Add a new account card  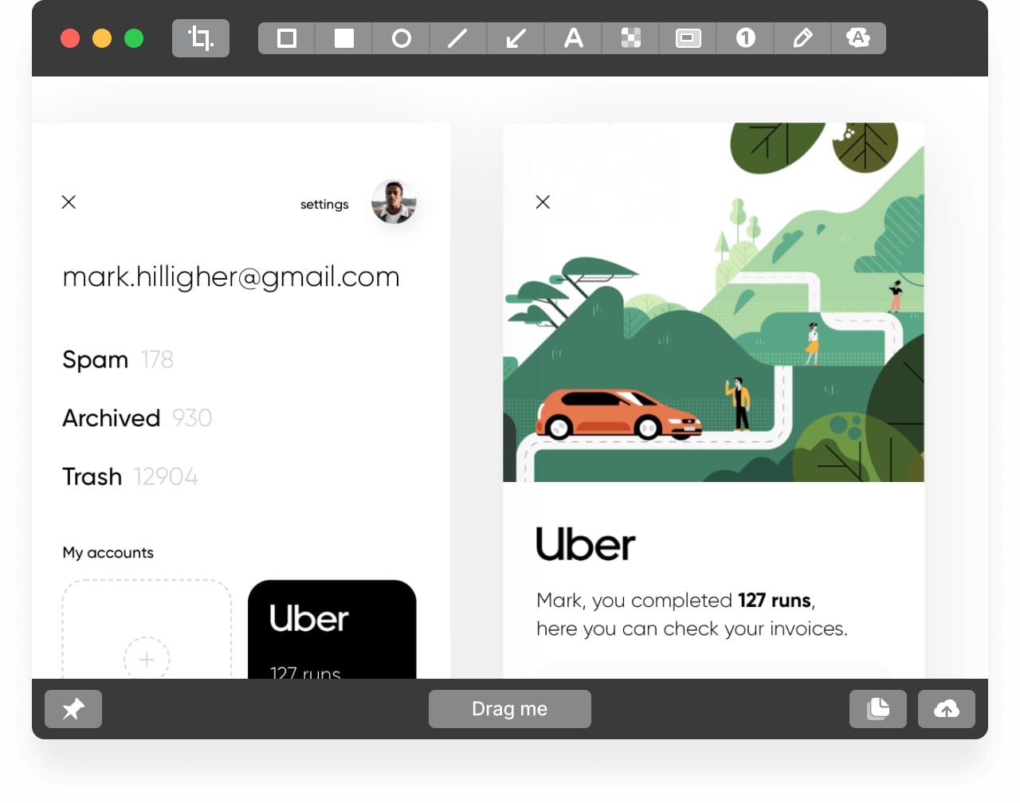point(147,629)
